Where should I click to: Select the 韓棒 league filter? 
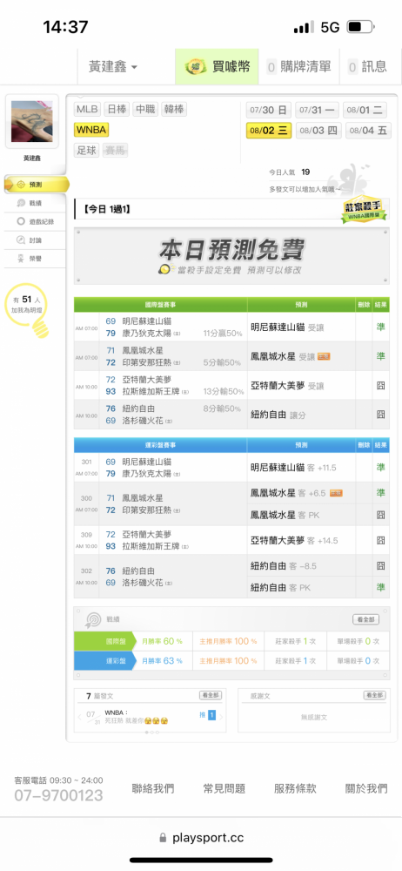(x=174, y=110)
